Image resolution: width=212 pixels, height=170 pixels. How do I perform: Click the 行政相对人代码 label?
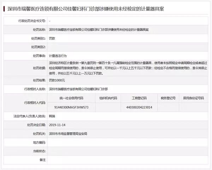pyautogui.click(x=35, y=103)
